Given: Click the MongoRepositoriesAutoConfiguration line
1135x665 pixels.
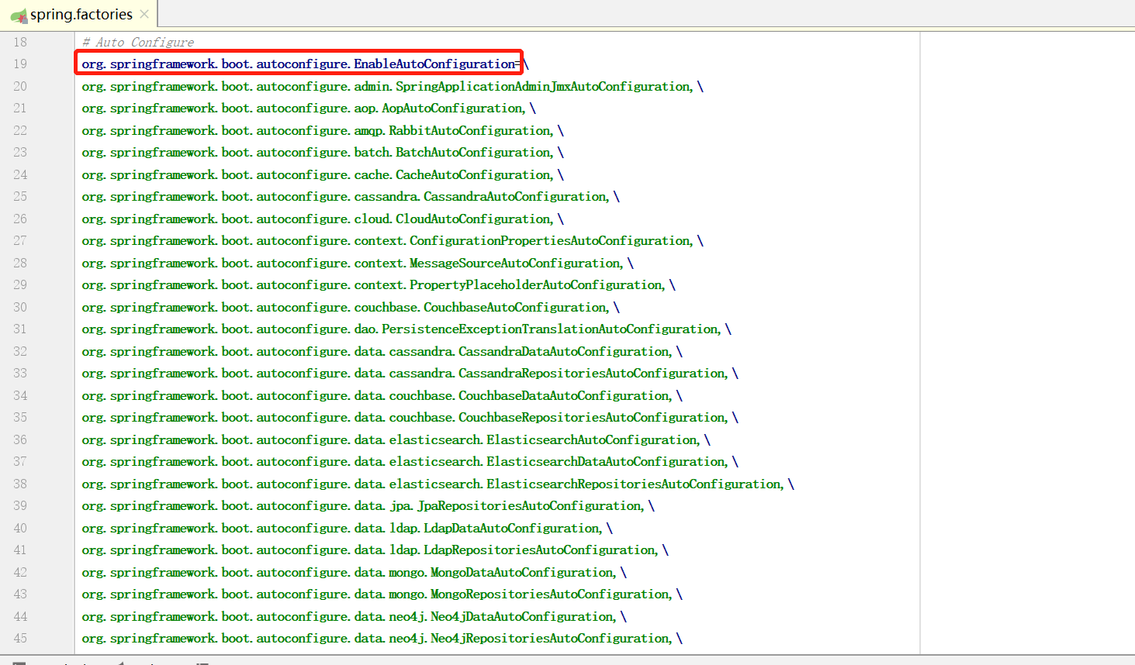Looking at the screenshot, I should (x=382, y=594).
